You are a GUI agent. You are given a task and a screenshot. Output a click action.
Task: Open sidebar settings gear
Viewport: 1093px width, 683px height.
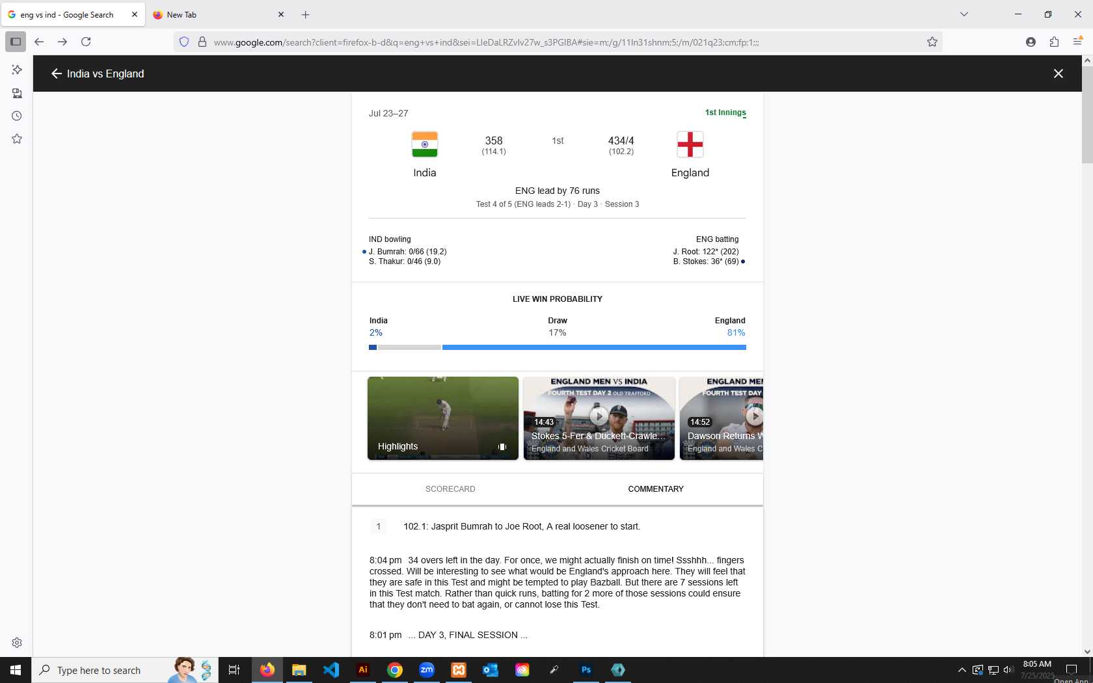(x=17, y=643)
